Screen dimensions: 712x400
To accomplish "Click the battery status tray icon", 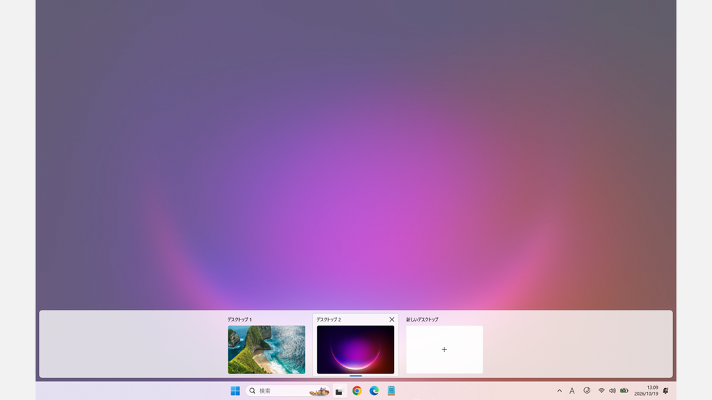I will tap(624, 390).
